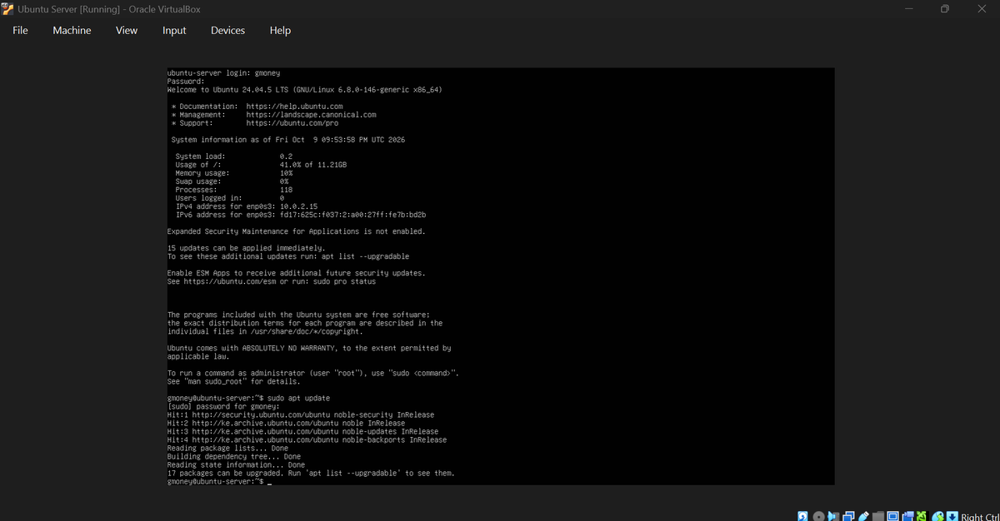1000x521 pixels.
Task: Click 'Expanded Security Maintenance' not enabled line
Action: pyautogui.click(x=297, y=231)
